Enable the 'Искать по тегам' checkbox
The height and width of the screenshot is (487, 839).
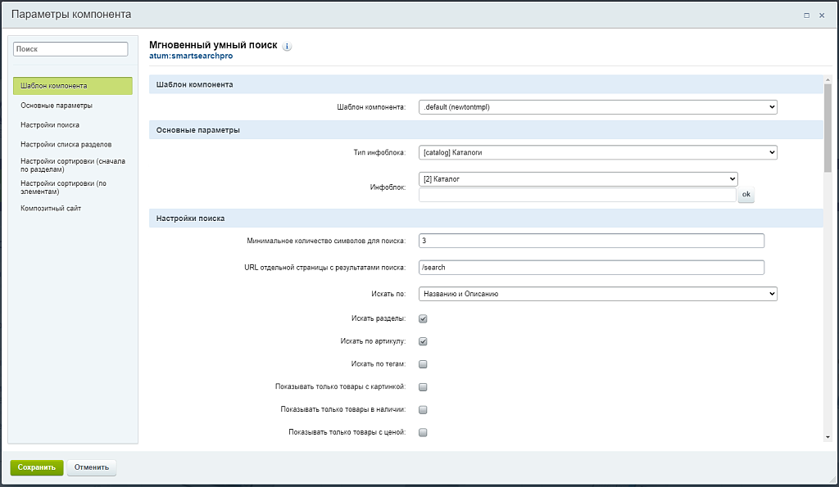424,364
